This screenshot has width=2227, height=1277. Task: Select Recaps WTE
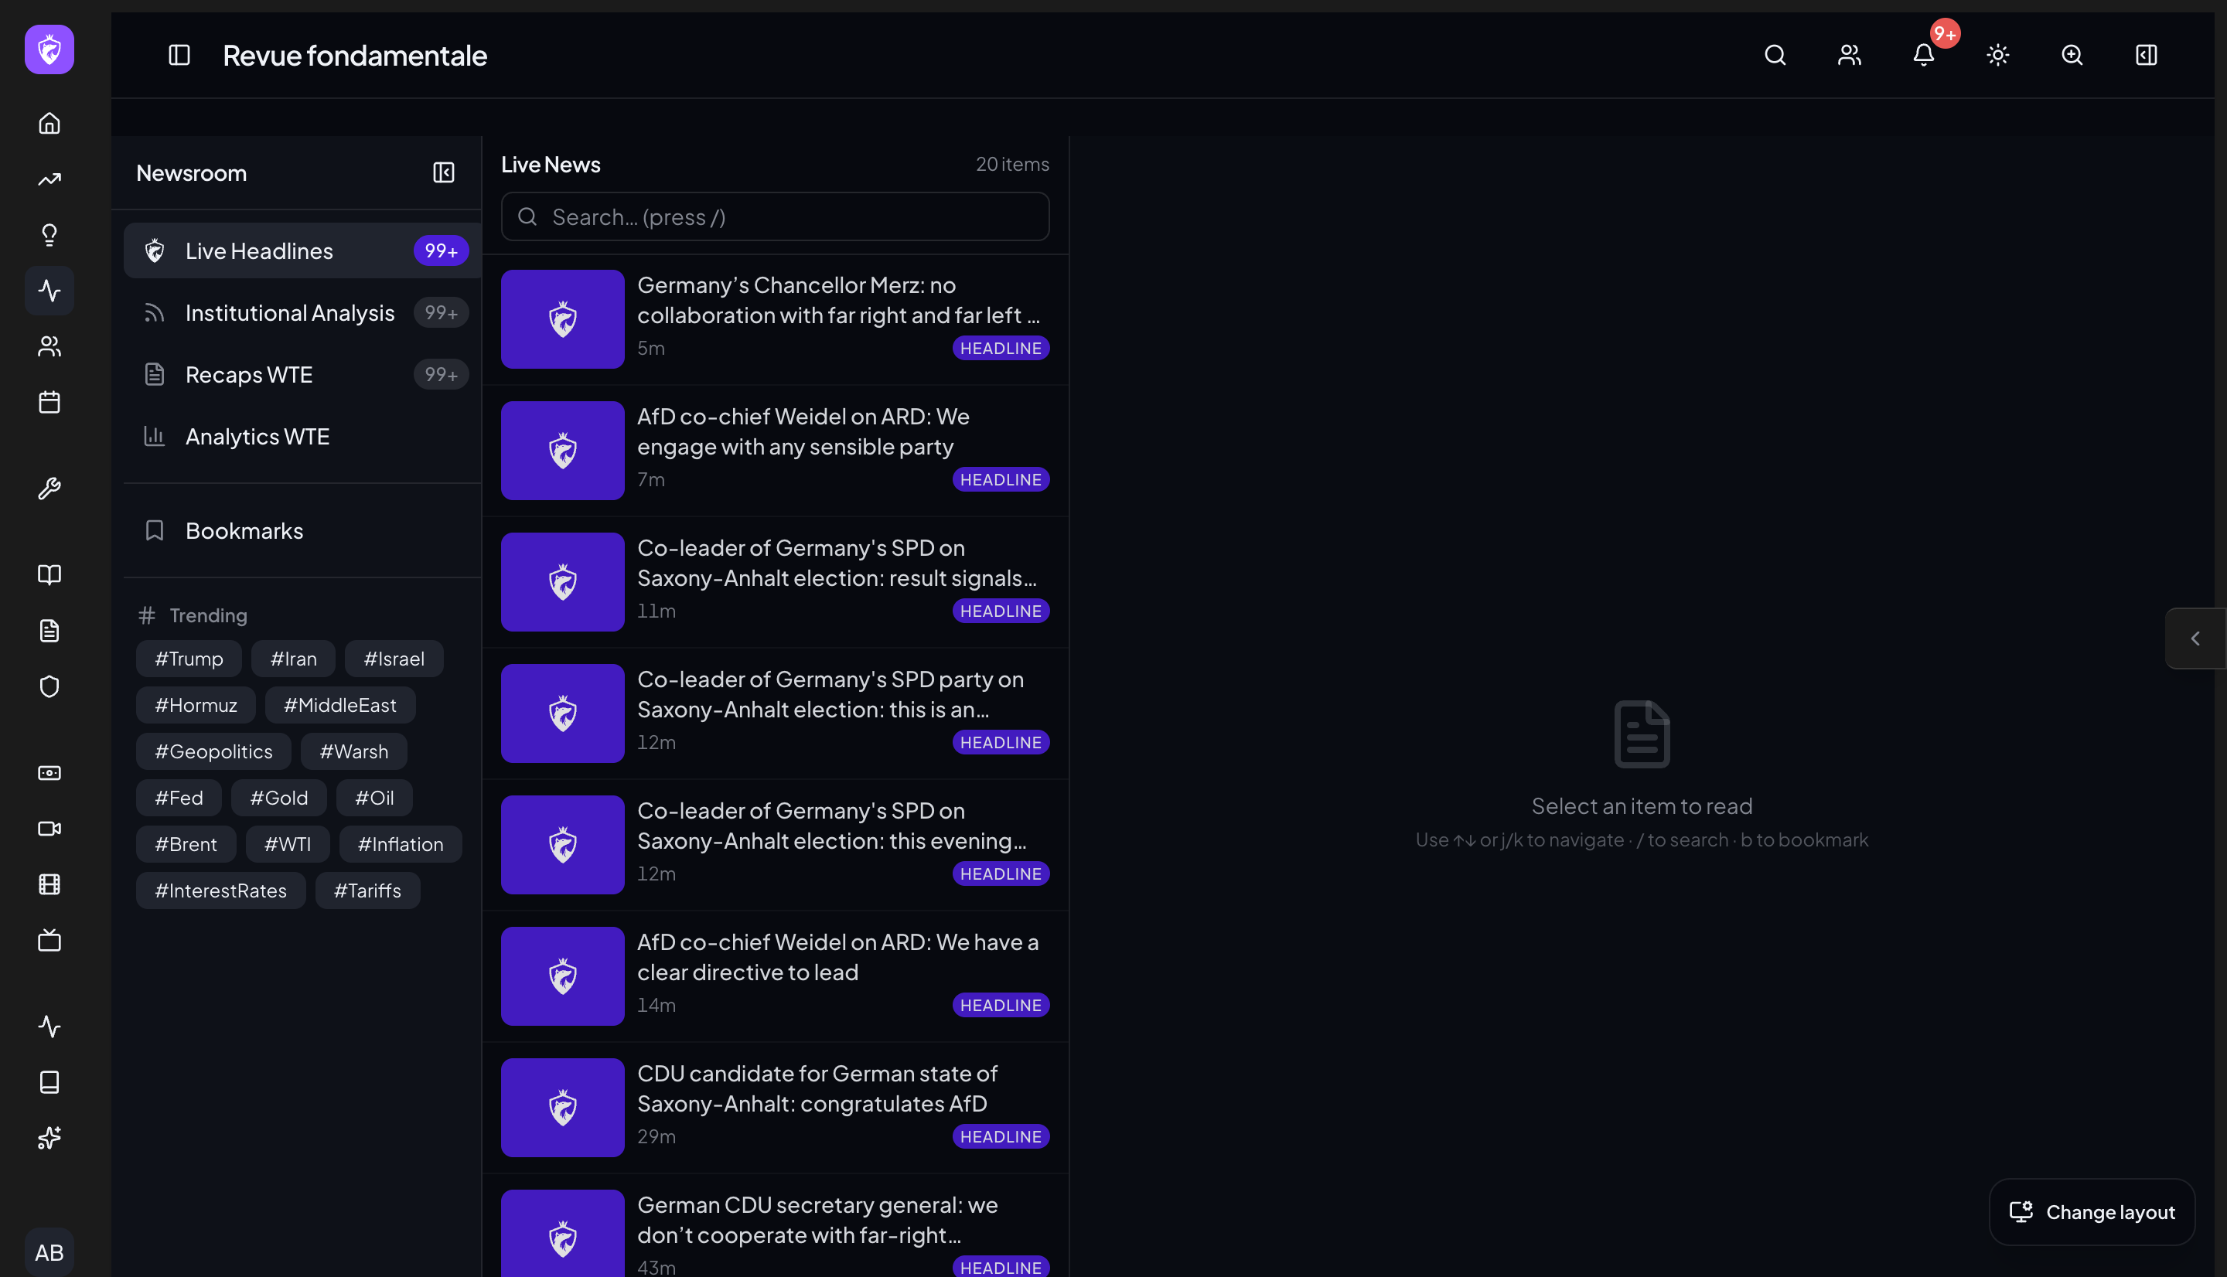[x=302, y=374]
